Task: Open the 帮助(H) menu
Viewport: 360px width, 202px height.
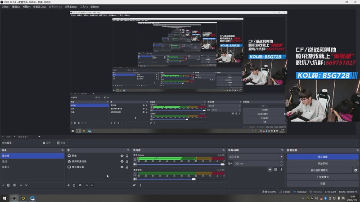Action: [94, 7]
